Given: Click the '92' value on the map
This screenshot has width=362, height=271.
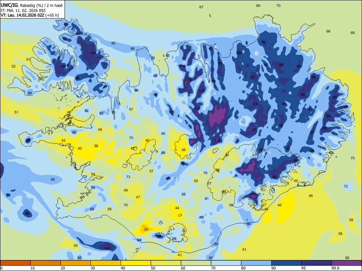Looking at the screenshot, I should pos(153,58).
